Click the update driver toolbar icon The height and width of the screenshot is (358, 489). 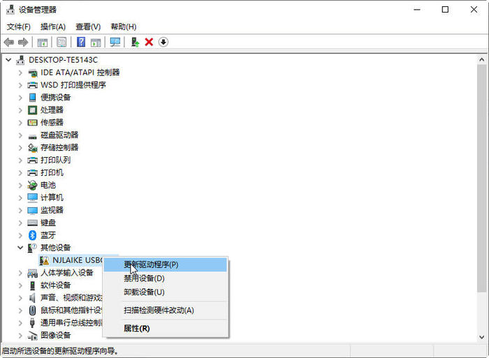(135, 42)
